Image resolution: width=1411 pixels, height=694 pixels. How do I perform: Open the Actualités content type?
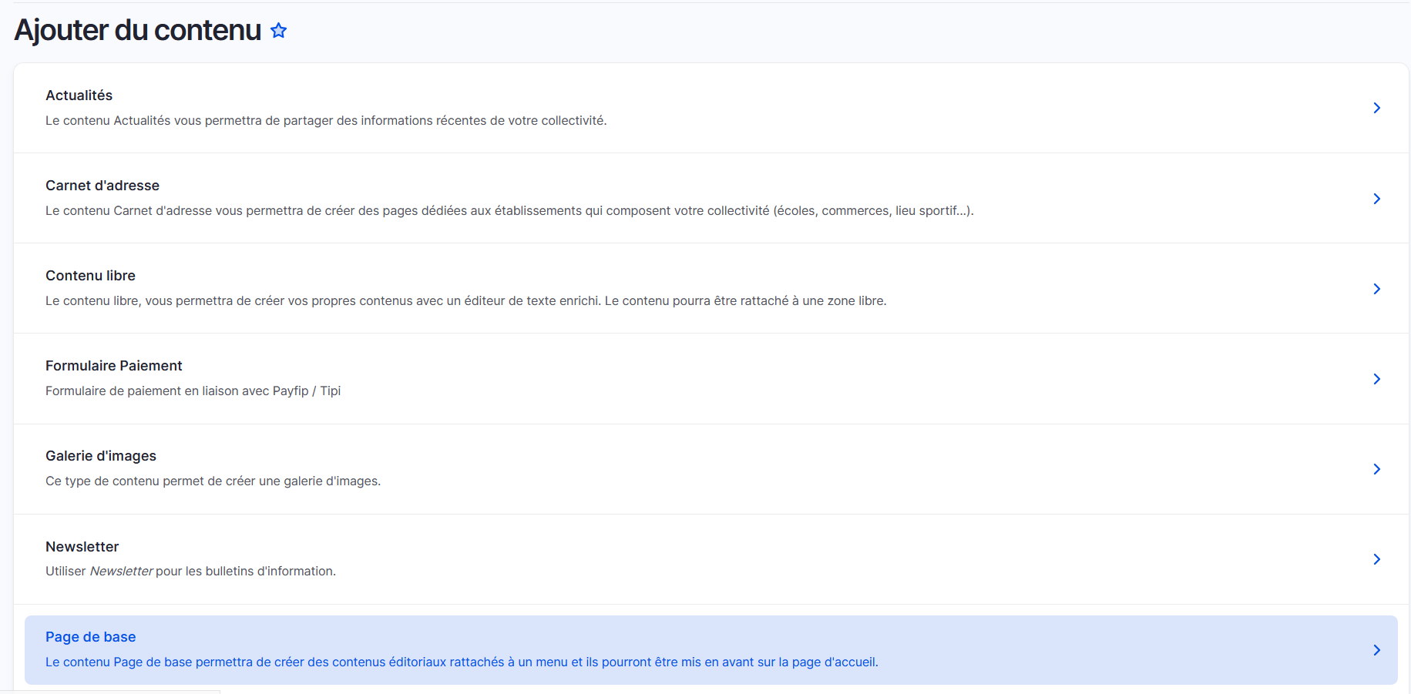(79, 96)
